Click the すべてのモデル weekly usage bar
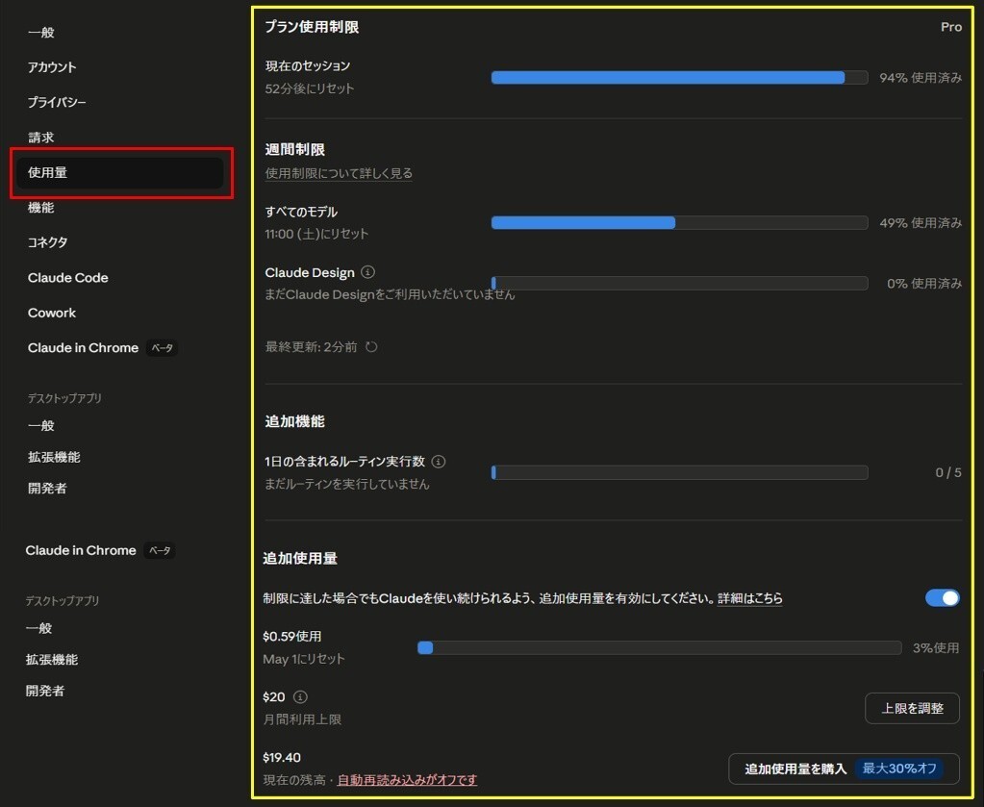984x807 pixels. coord(680,223)
